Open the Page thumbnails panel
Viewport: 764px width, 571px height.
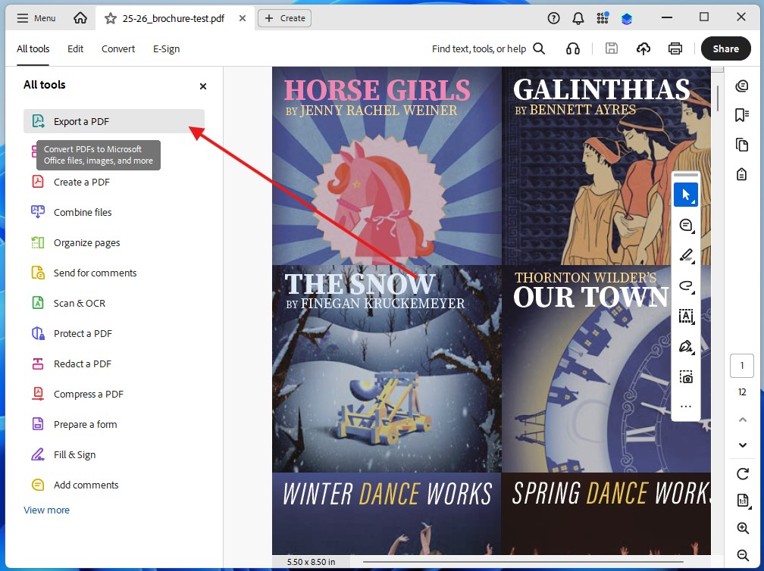click(741, 144)
